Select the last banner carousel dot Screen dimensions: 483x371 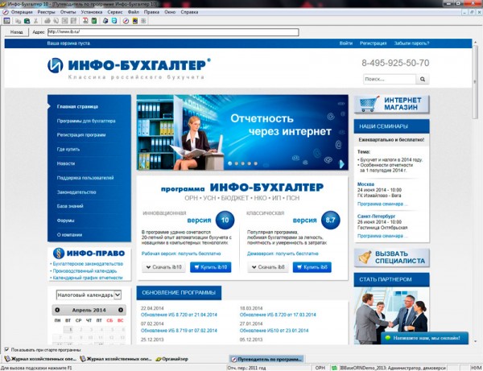[x=256, y=163]
